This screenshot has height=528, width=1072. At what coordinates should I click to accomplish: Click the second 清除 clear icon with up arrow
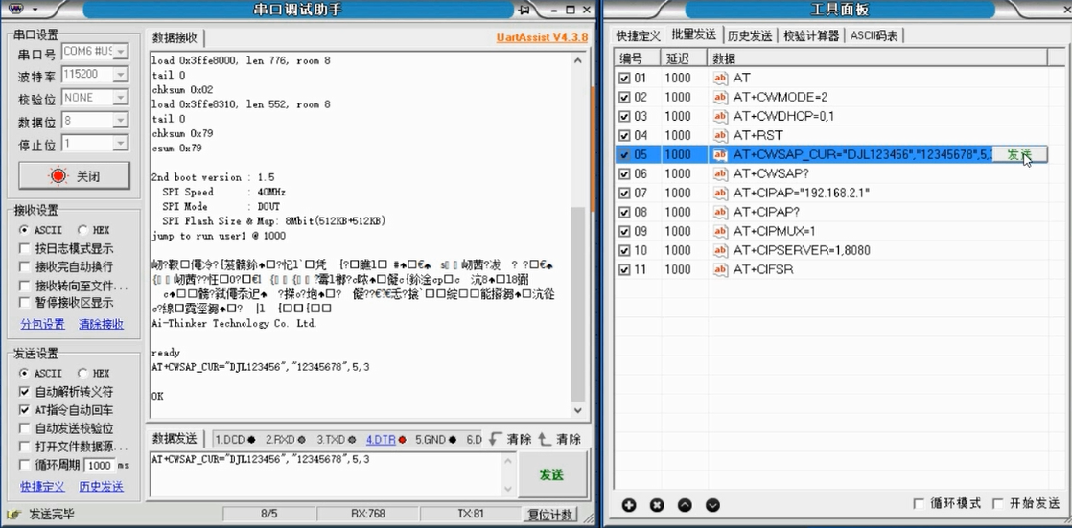point(545,439)
